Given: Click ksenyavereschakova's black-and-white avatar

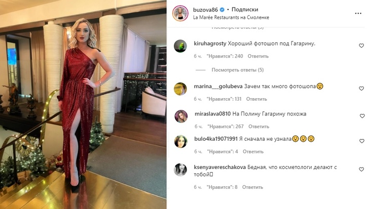Looking at the screenshot, I should coord(180,170).
